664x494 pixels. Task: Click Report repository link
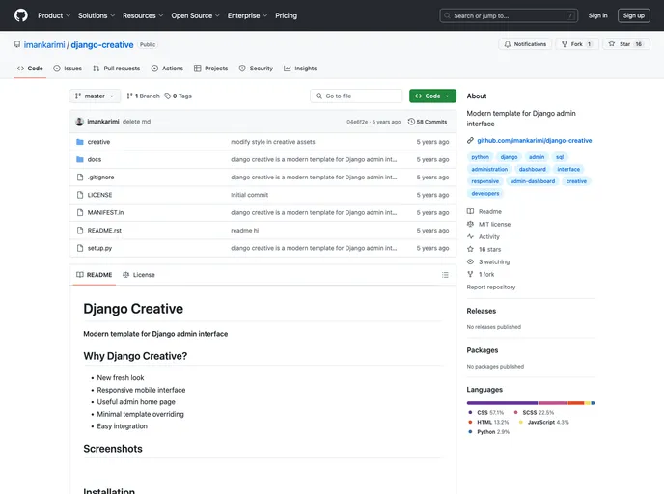tap(491, 287)
